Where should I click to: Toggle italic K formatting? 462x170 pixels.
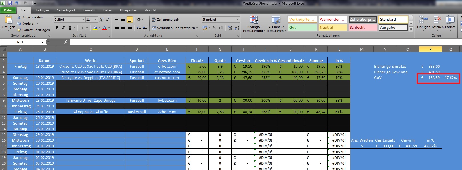63,28
